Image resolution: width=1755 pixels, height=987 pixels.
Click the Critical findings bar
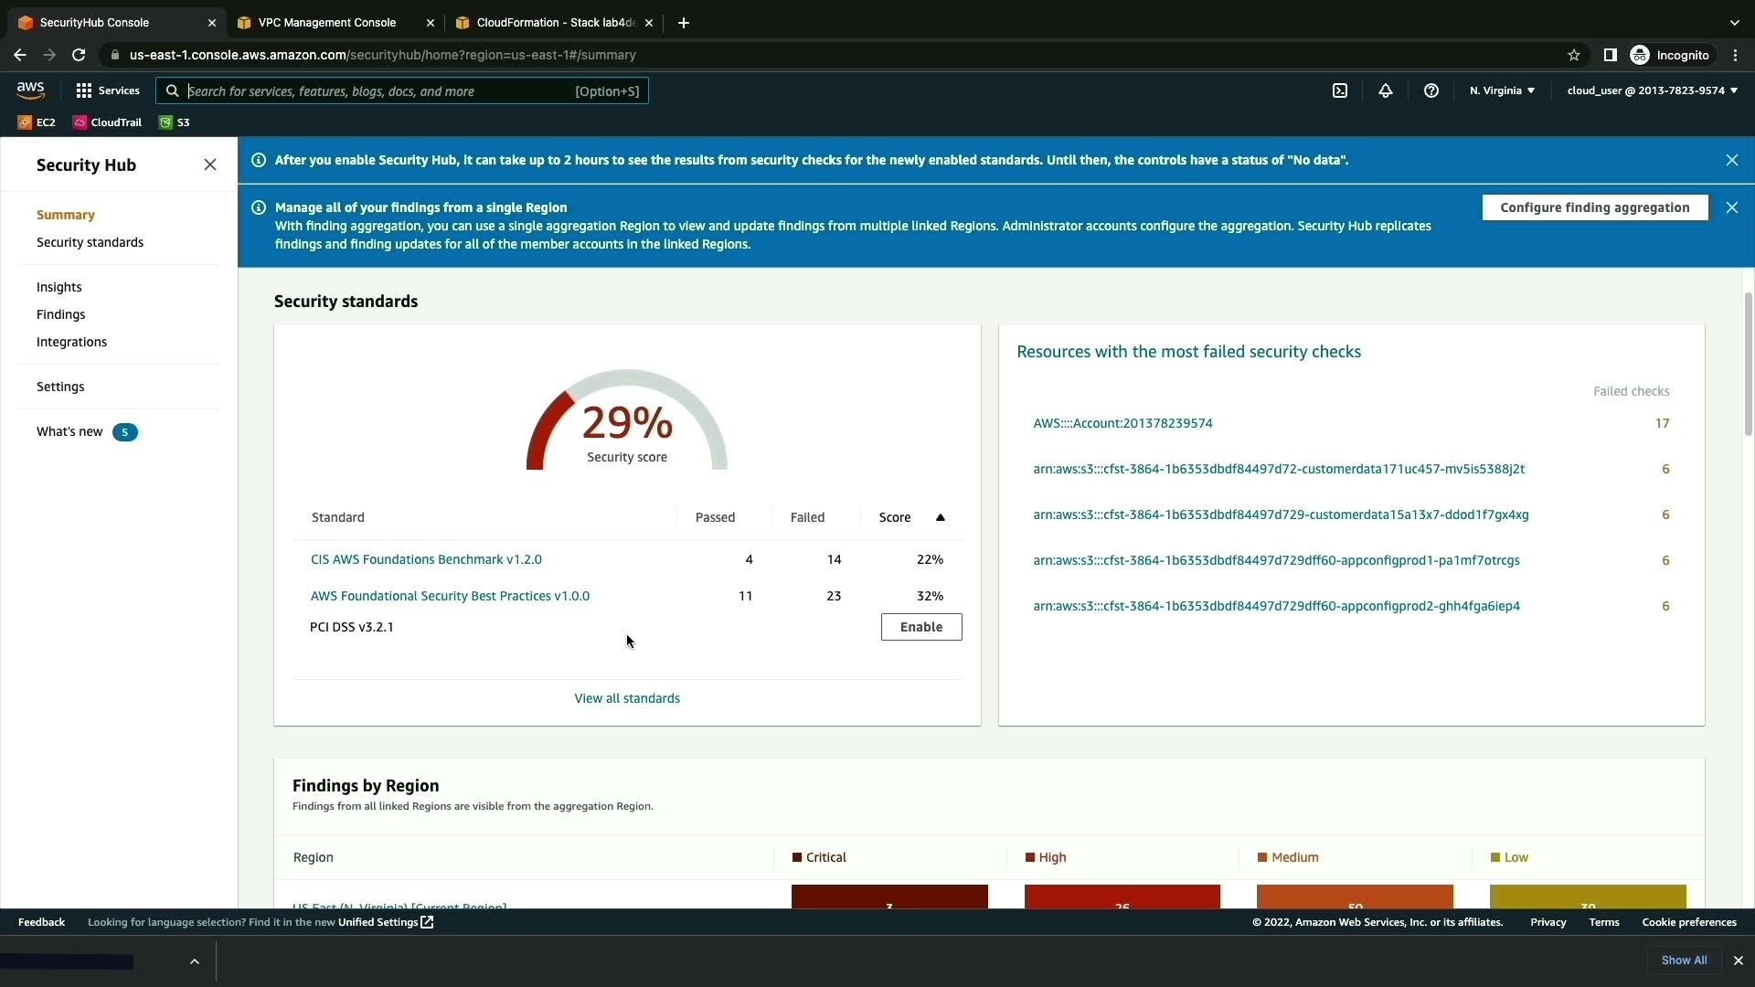(x=889, y=897)
